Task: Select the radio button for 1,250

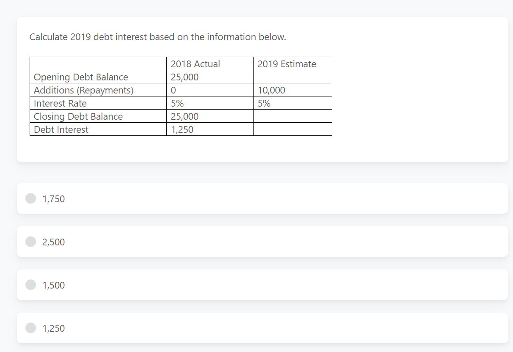Action: (x=30, y=328)
